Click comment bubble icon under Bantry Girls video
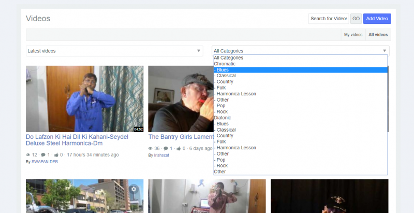414x213 pixels. click(166, 149)
